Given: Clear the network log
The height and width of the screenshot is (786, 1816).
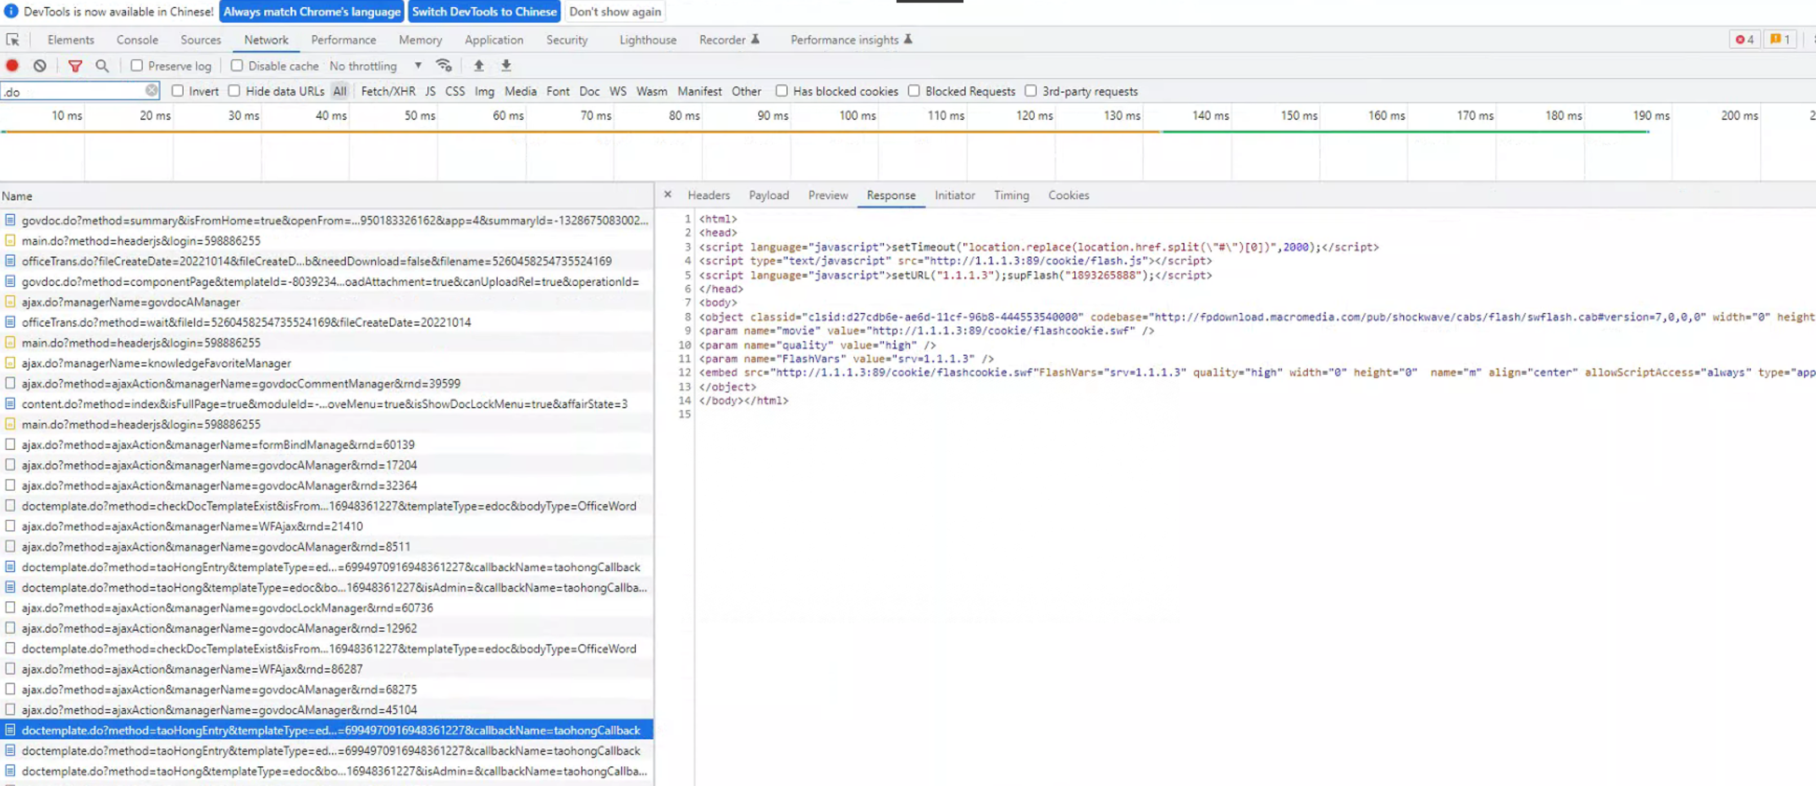Looking at the screenshot, I should coord(40,65).
